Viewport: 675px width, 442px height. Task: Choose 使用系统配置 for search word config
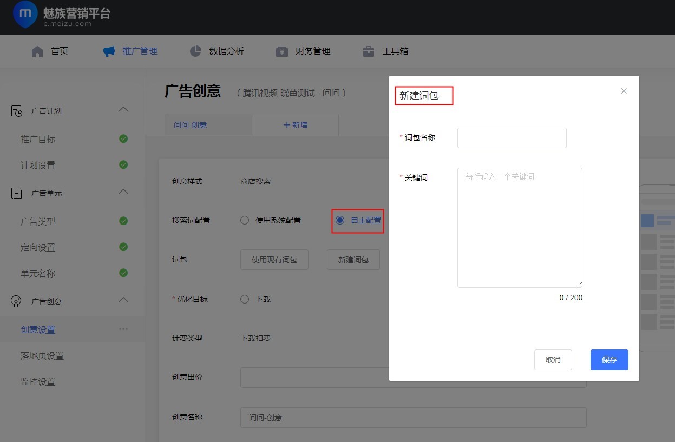pyautogui.click(x=244, y=220)
